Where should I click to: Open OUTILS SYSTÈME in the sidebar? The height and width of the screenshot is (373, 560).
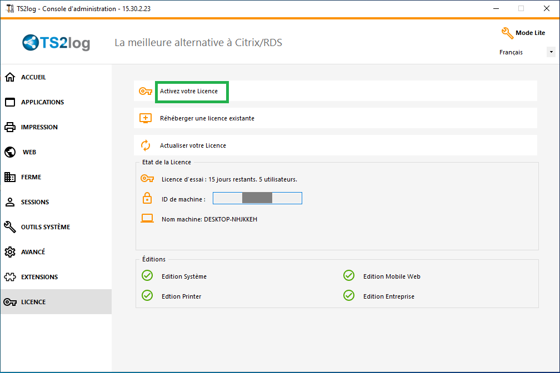pyautogui.click(x=56, y=227)
